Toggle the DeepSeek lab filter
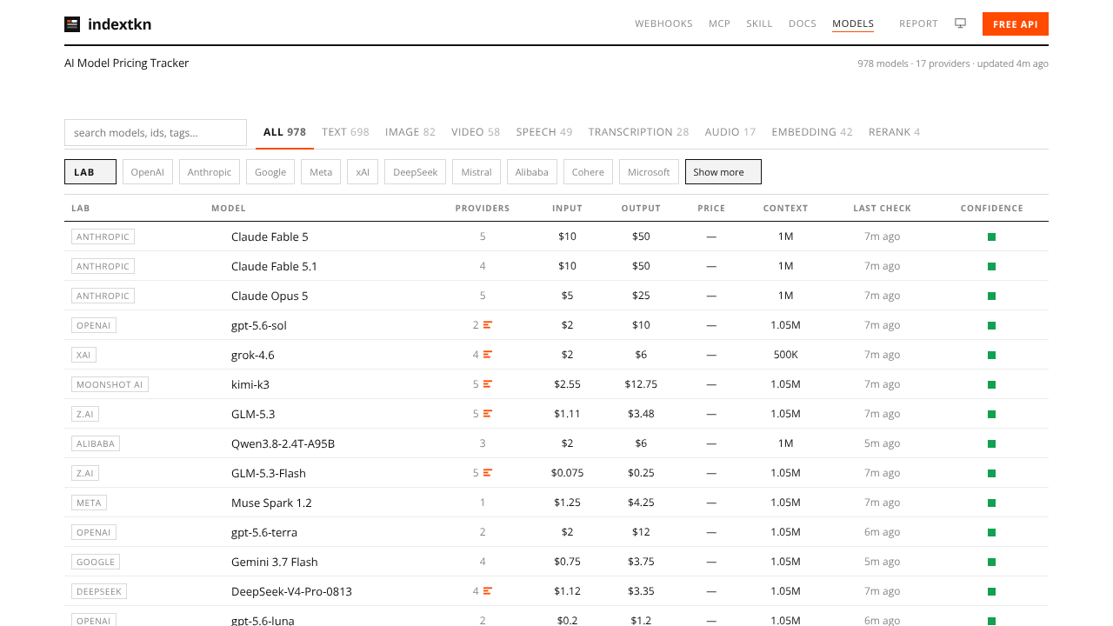This screenshot has width=1113, height=626. point(416,172)
